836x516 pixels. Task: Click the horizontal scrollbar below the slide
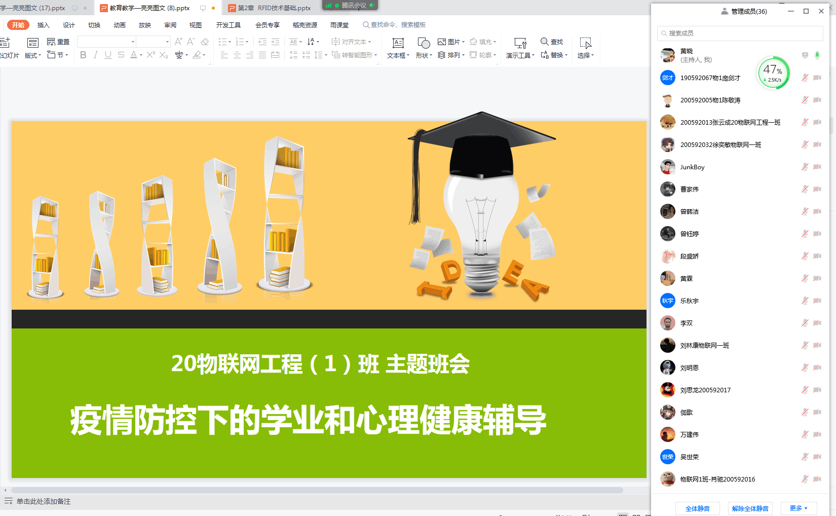click(317, 490)
